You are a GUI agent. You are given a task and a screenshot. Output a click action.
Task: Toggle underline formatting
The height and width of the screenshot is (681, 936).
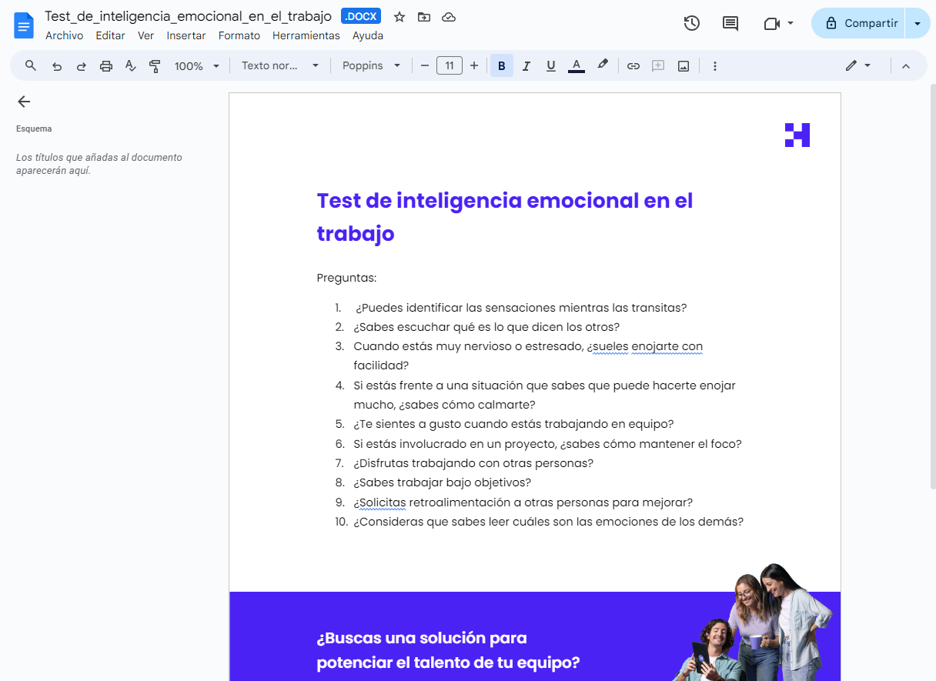coord(550,65)
